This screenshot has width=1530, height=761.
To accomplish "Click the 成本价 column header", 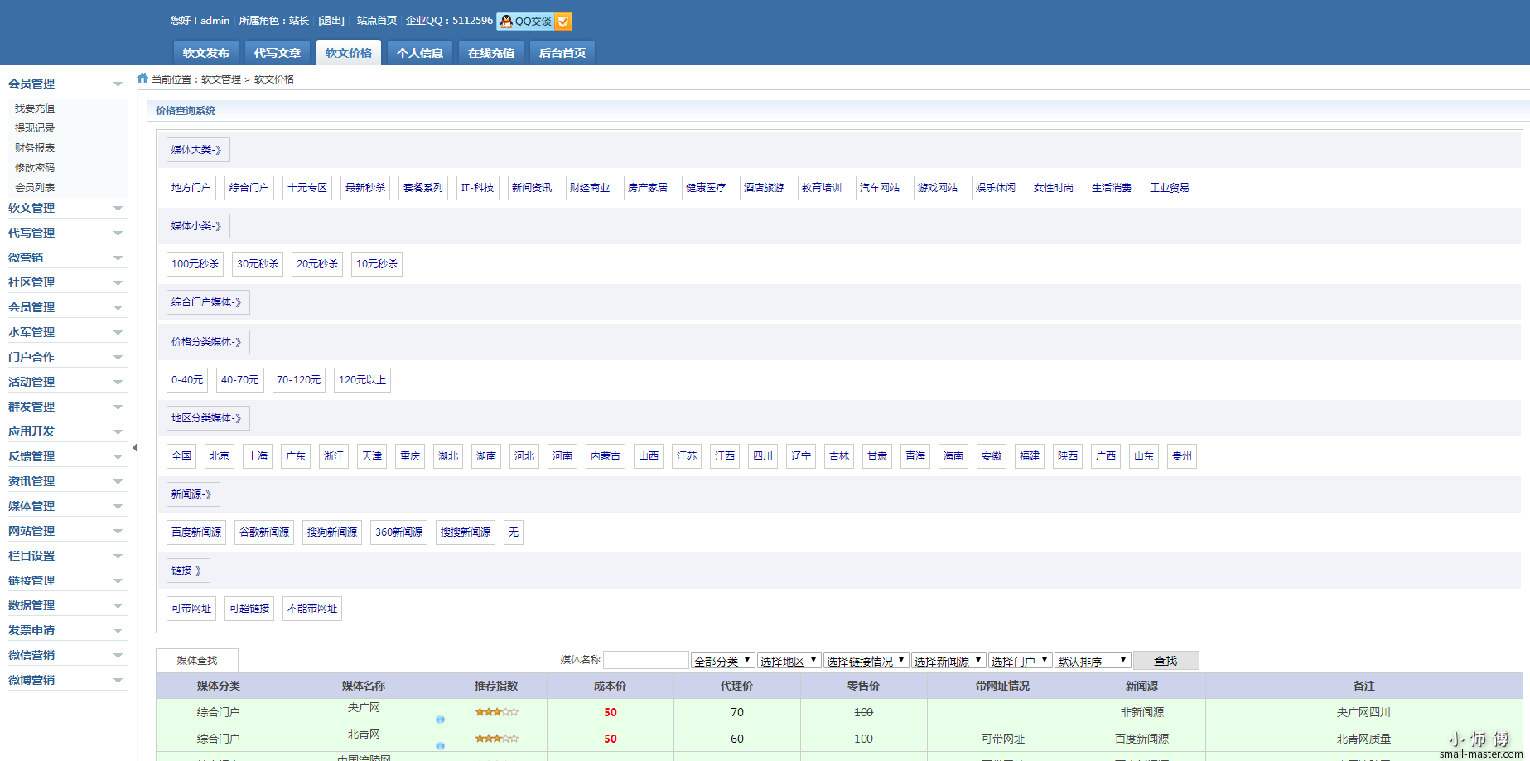I will coord(610,686).
